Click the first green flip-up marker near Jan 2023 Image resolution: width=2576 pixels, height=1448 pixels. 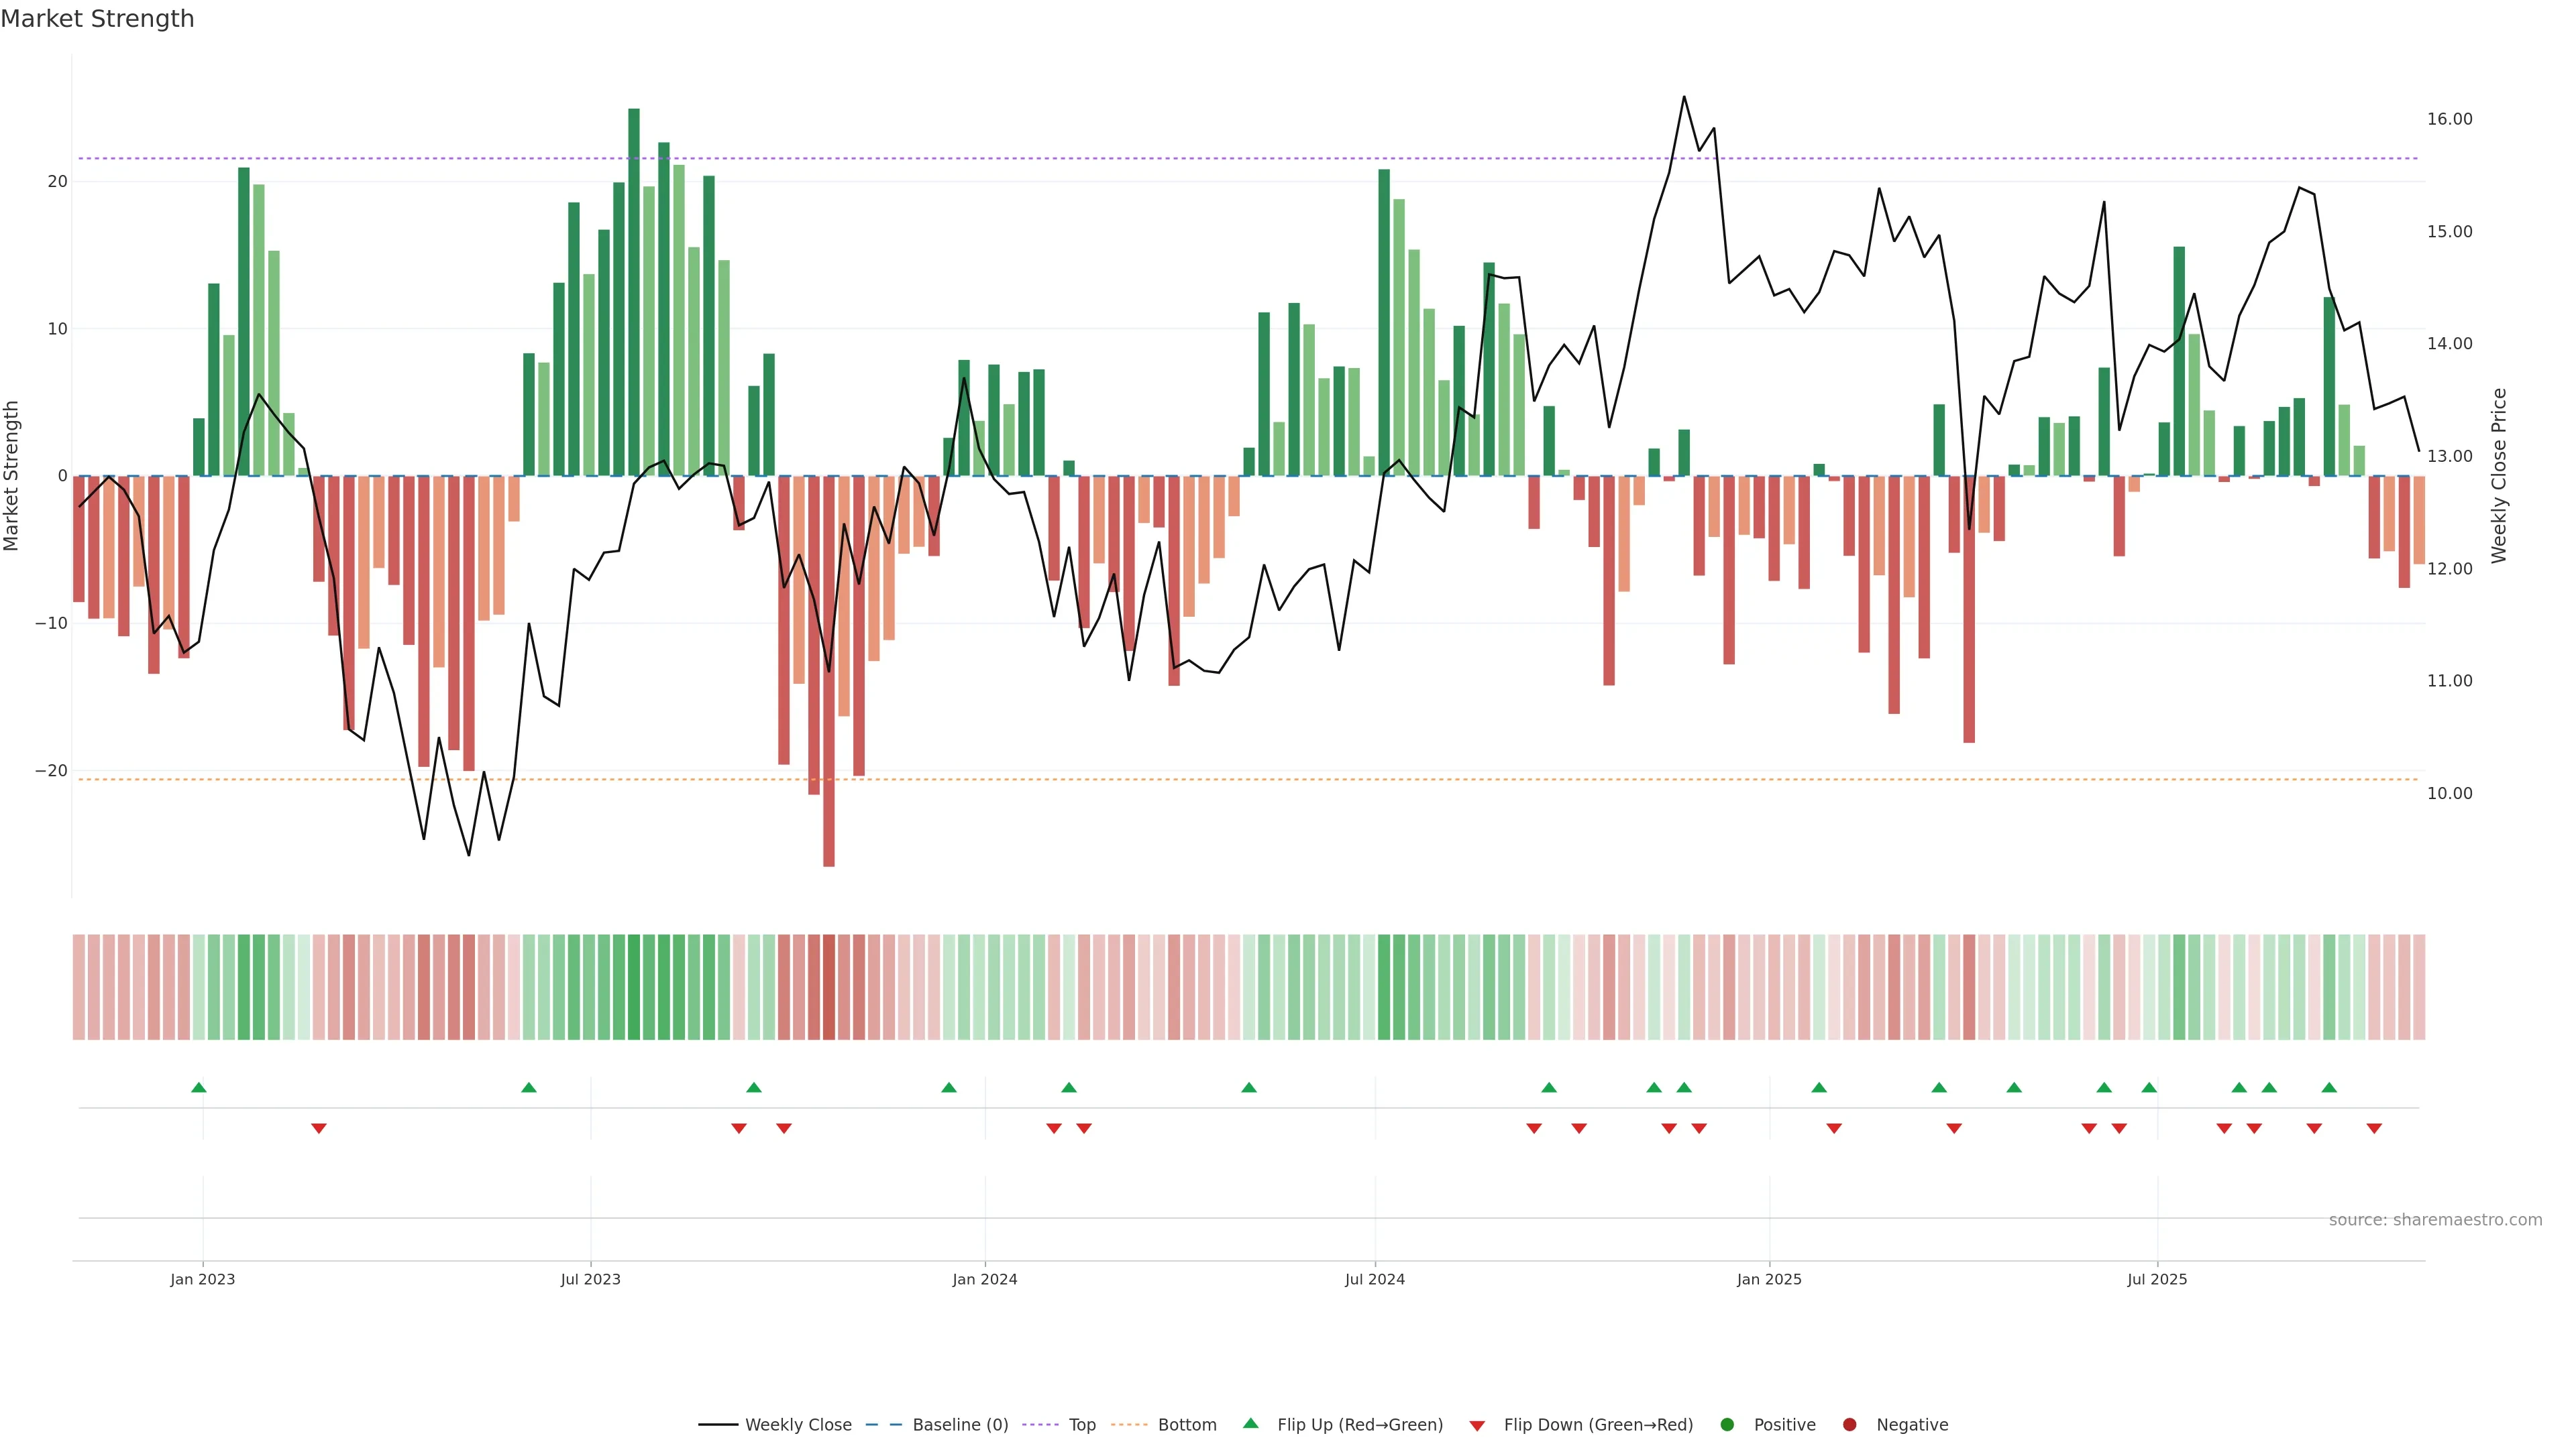tap(199, 1087)
